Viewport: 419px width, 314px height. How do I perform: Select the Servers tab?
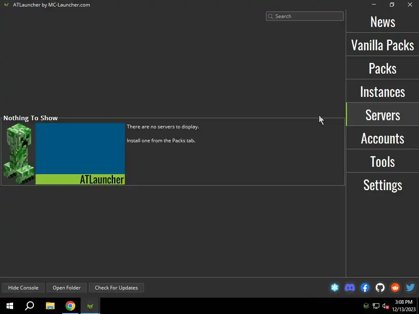click(x=383, y=114)
